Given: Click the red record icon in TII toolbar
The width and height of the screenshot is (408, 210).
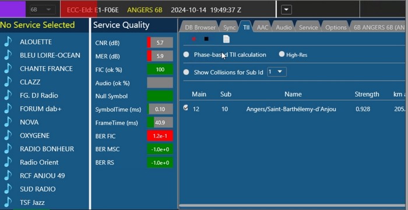Looking at the screenshot, I should pyautogui.click(x=194, y=39).
